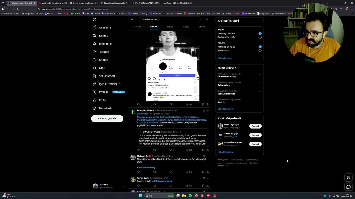Reply to the Mehmet Ç. post

coord(138,172)
